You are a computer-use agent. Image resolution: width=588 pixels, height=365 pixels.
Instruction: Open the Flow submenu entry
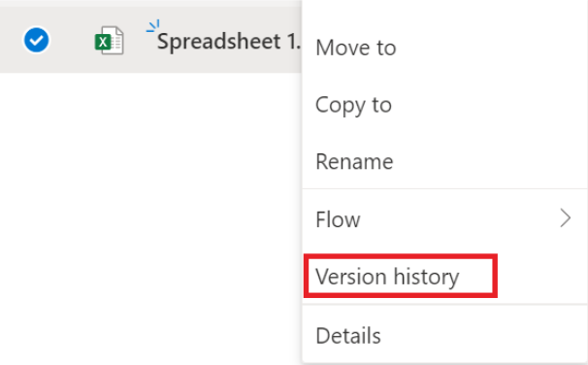(444, 218)
